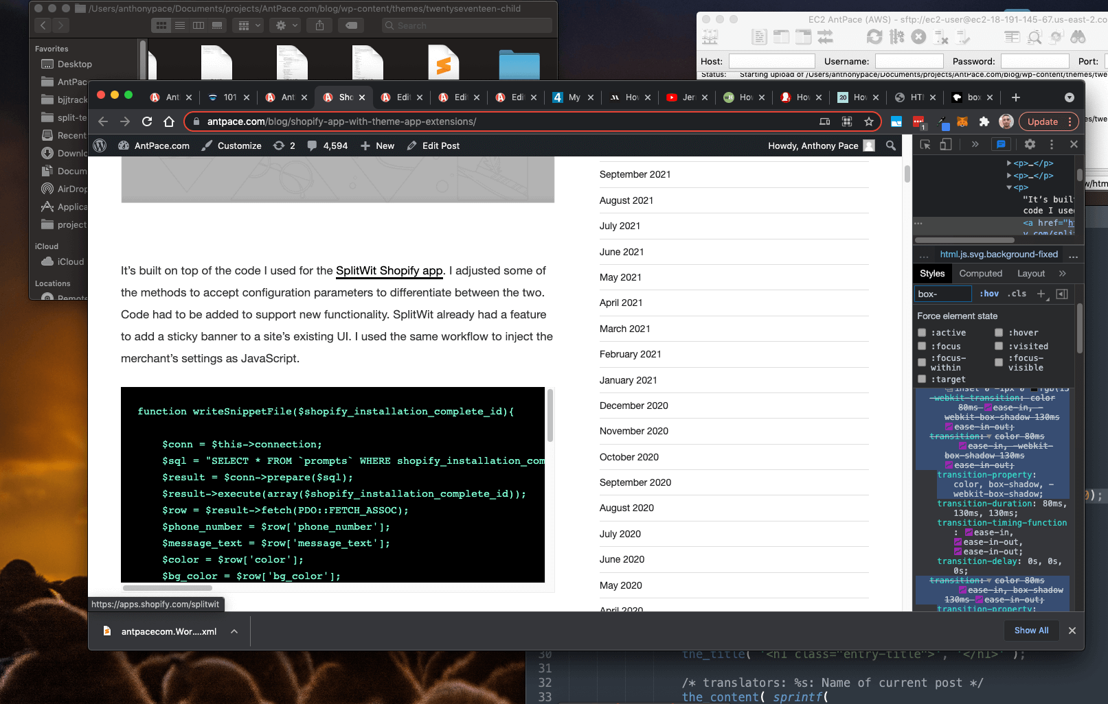Open the SplitWit Shopify app link
1108x704 pixels.
(x=389, y=270)
